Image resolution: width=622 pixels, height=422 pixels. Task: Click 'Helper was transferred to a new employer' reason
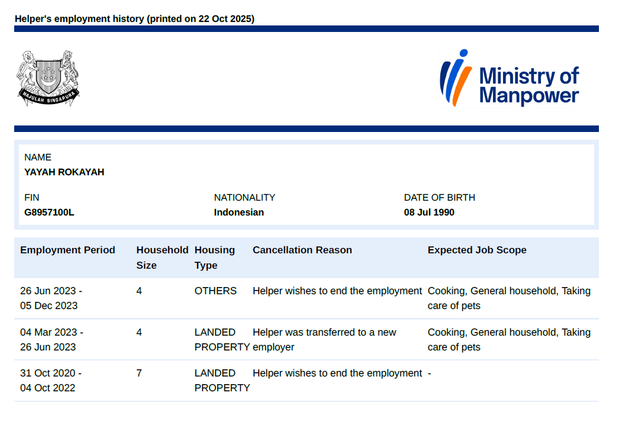coord(324,340)
